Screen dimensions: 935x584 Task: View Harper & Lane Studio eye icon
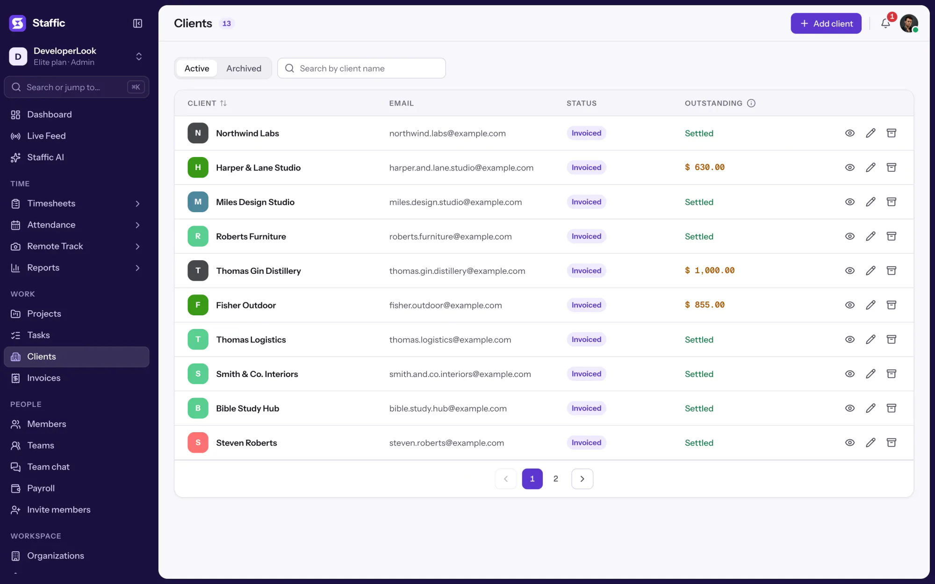click(850, 167)
